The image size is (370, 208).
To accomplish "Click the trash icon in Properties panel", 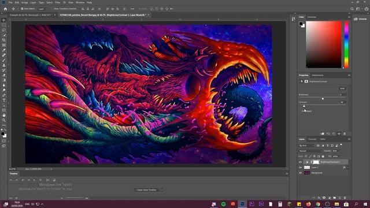I will click(x=345, y=133).
